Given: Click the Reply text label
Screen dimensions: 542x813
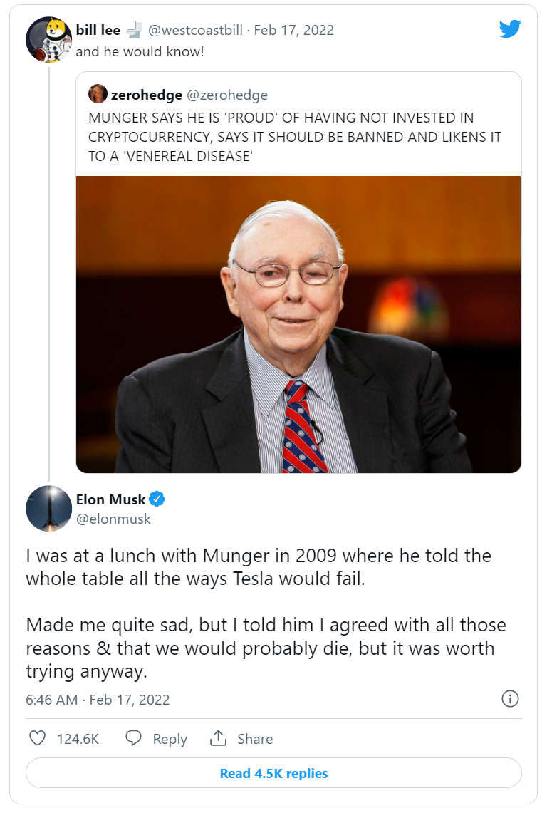Looking at the screenshot, I should point(170,739).
